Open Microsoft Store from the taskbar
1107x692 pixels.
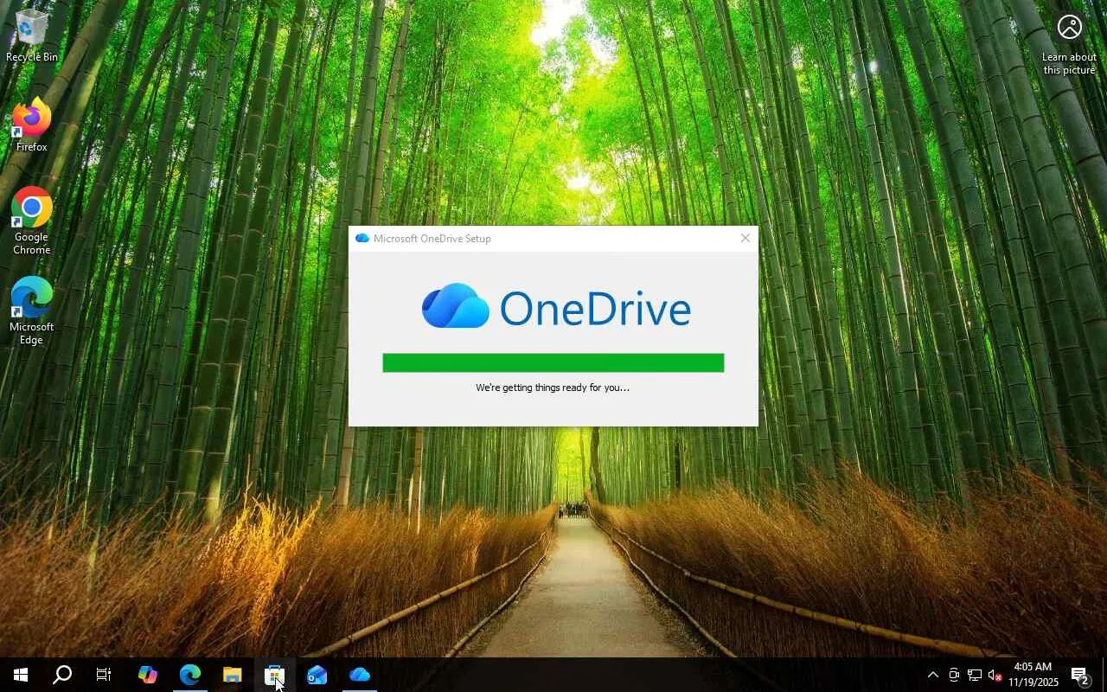[x=274, y=675]
